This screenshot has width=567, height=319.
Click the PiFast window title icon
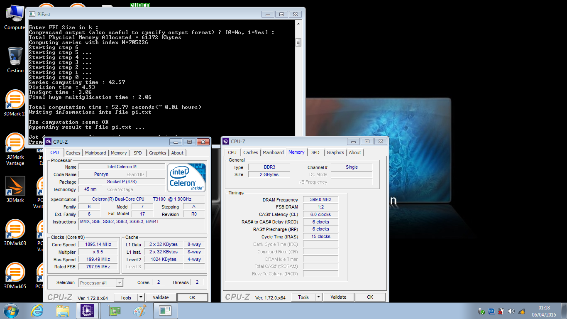[x=32, y=14]
